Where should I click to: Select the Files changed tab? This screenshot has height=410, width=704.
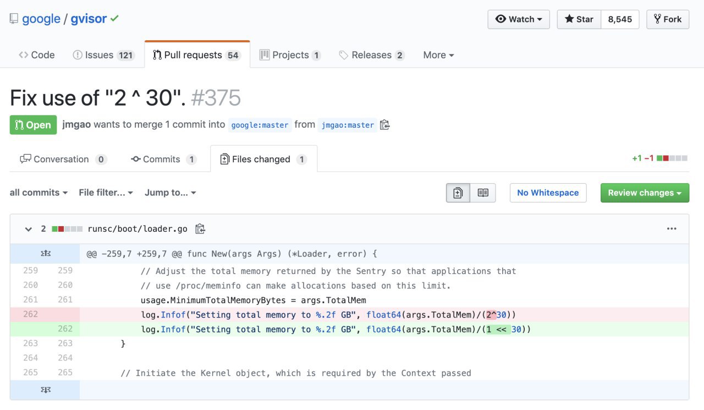[263, 159]
